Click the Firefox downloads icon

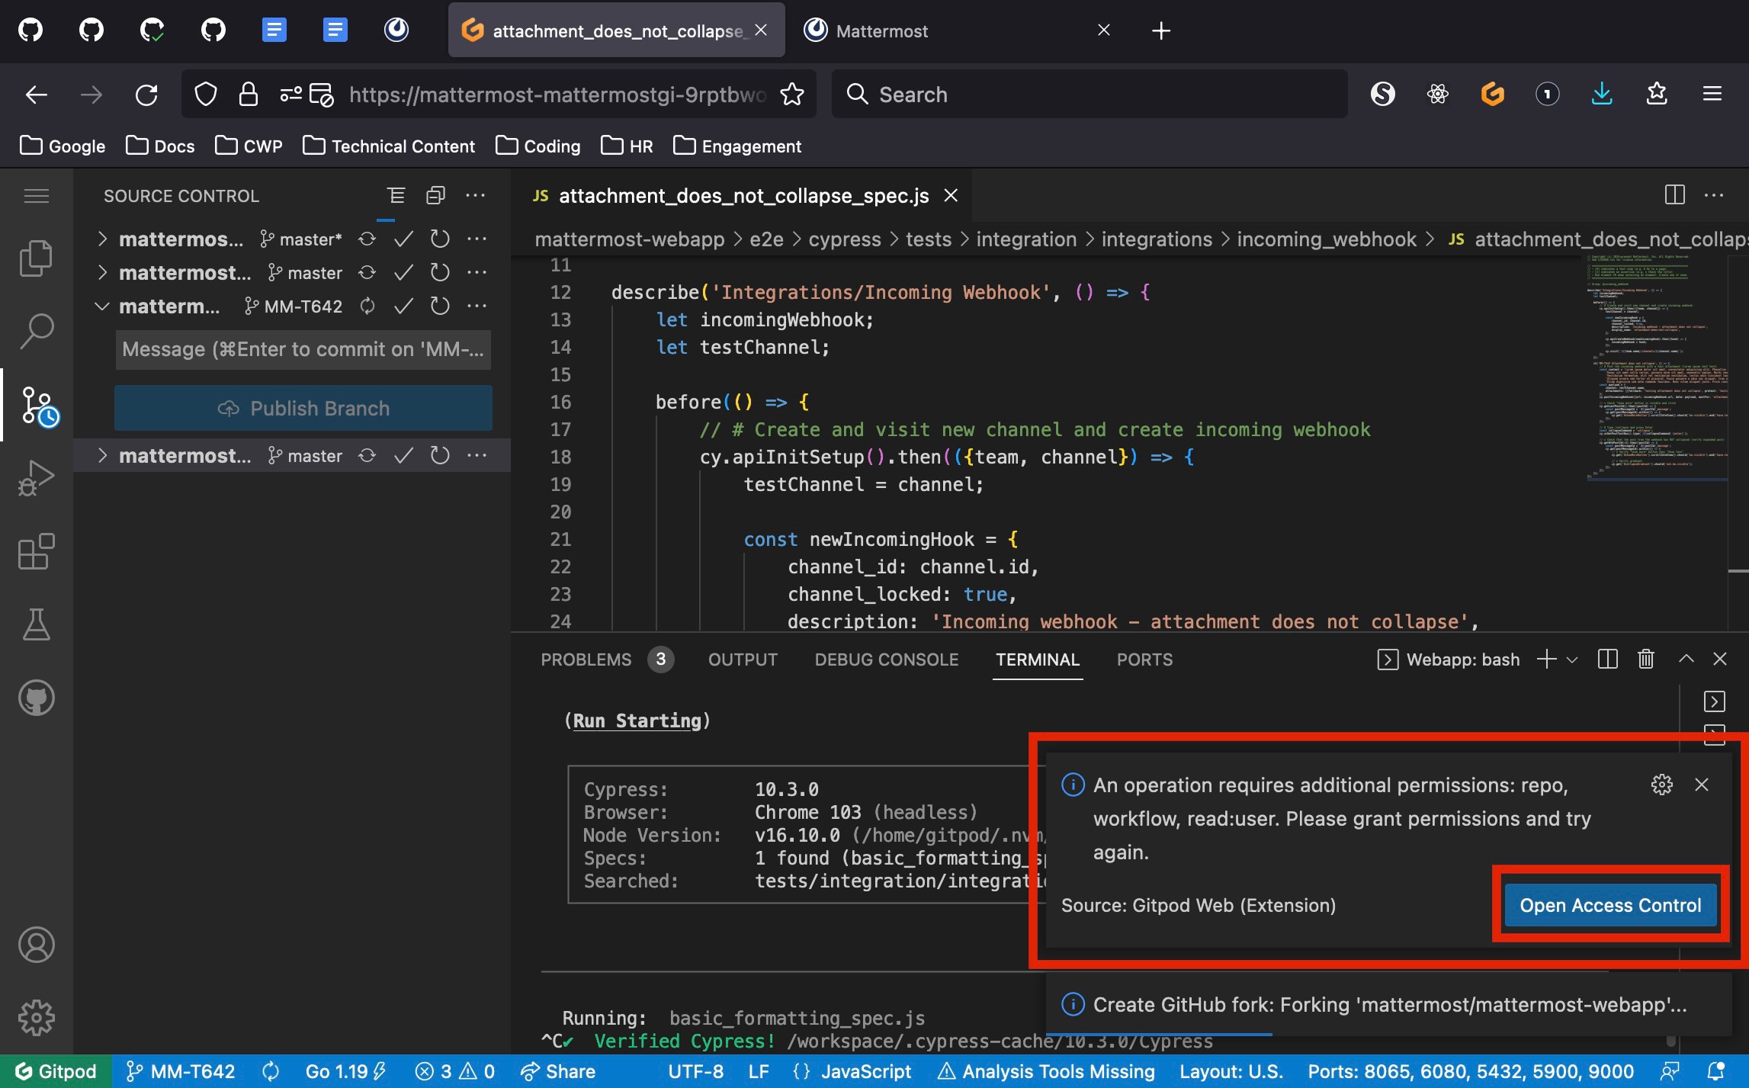click(x=1602, y=94)
